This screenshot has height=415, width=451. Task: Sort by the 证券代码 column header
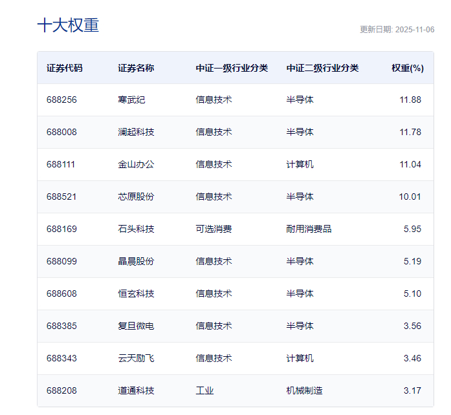pyautogui.click(x=65, y=68)
